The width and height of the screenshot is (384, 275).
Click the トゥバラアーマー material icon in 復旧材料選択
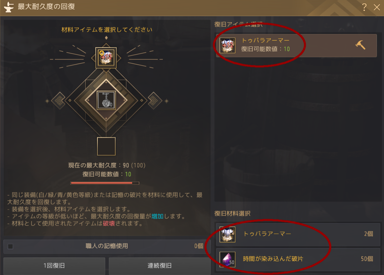228,234
